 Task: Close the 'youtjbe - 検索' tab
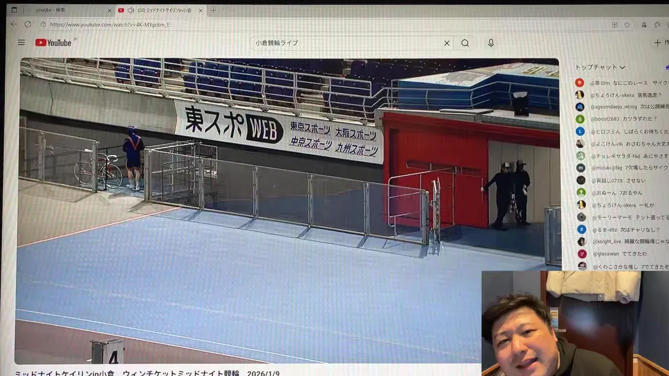[110, 10]
